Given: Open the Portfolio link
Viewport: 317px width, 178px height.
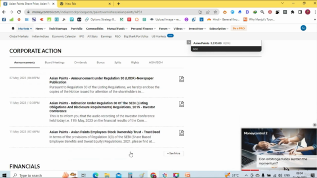Looking at the screenshot, I should tap(76, 29).
